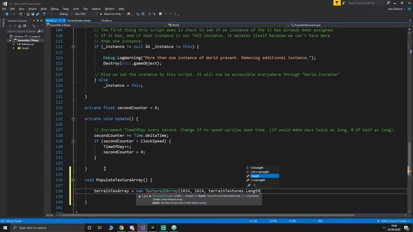
Task: Open the Project menu
Action: pos(32,8)
